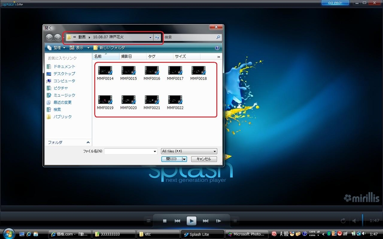
Task: Expand the フォルダ folders pane
Action: pyautogui.click(x=88, y=143)
